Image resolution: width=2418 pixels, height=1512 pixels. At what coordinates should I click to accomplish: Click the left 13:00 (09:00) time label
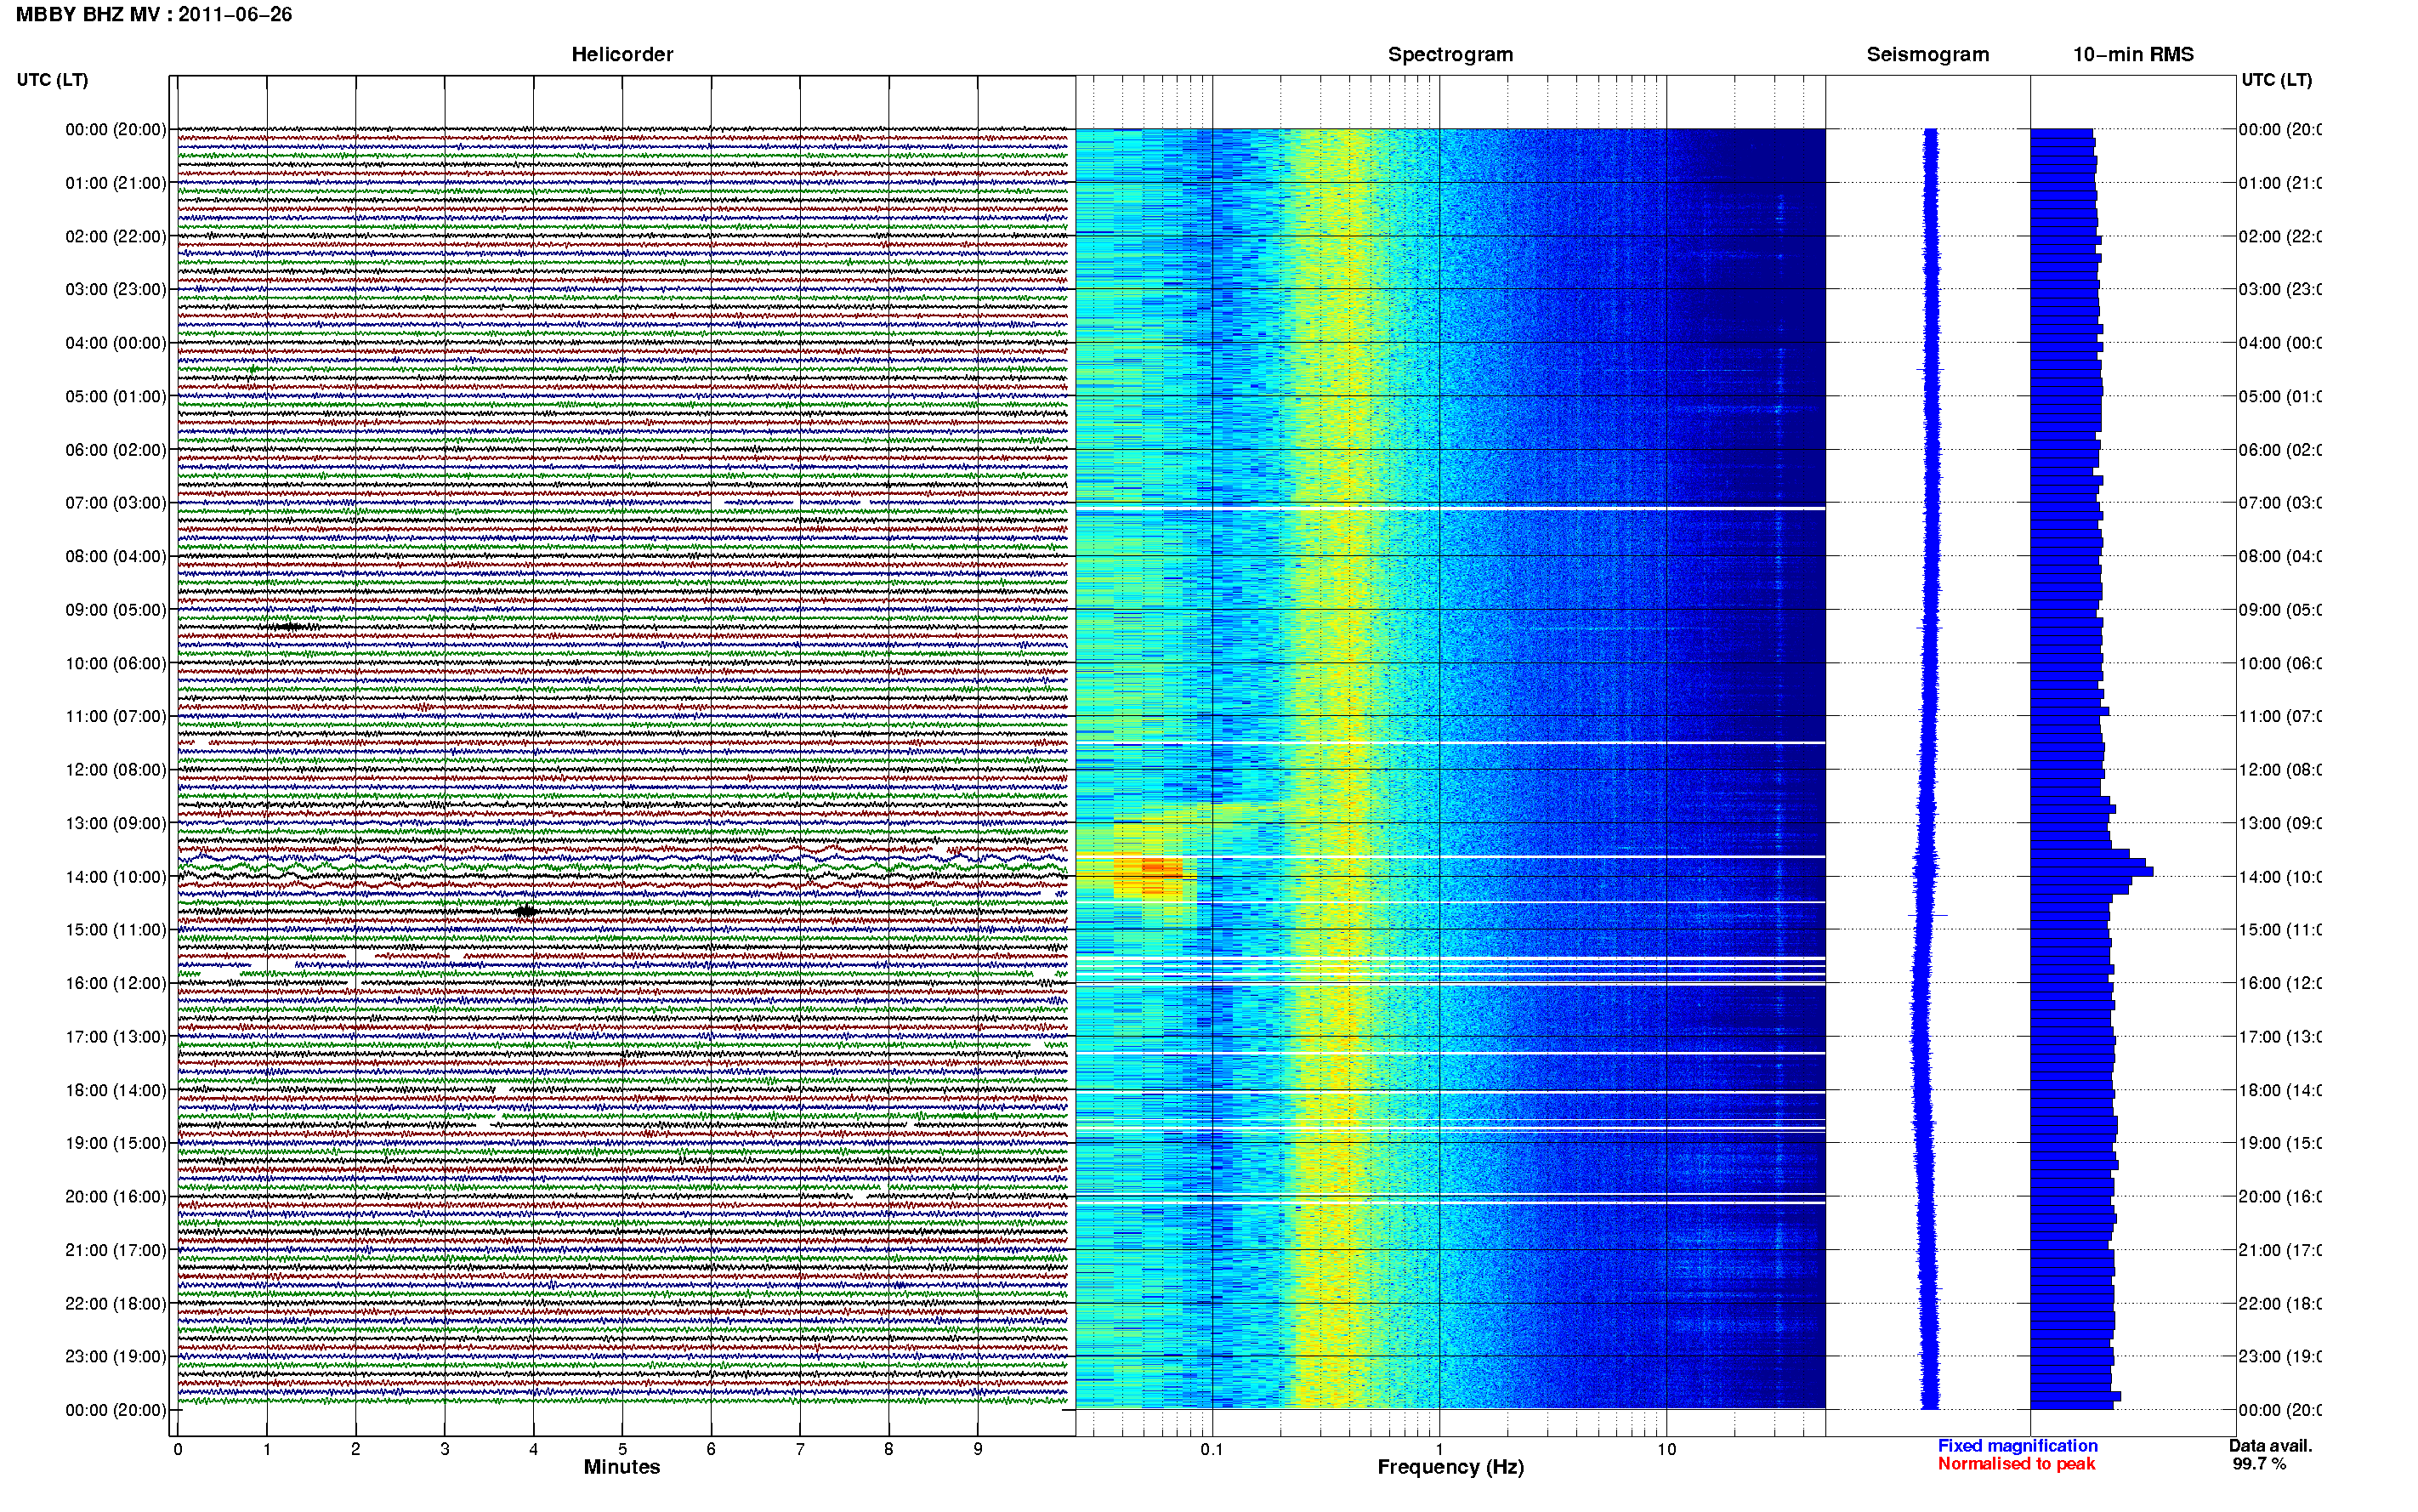(116, 823)
